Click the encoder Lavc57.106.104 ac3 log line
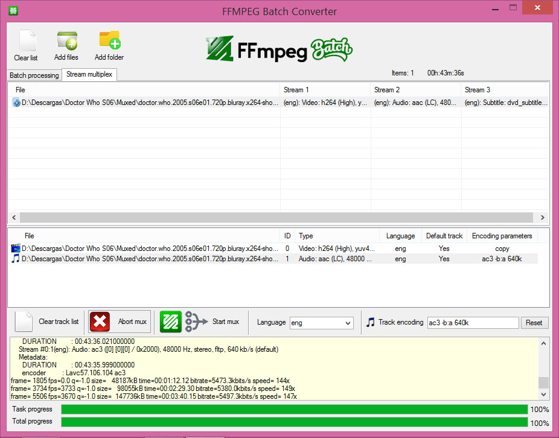The image size is (559, 438). (74, 373)
